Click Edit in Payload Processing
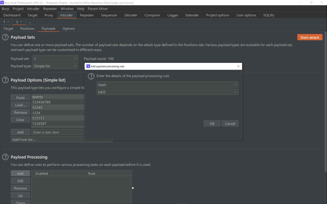Screen dimensions: 327x204 (x=20, y=181)
